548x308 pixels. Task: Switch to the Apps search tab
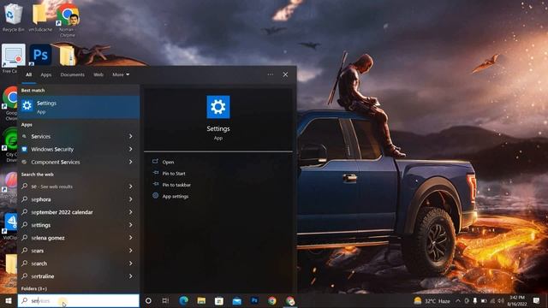45,74
